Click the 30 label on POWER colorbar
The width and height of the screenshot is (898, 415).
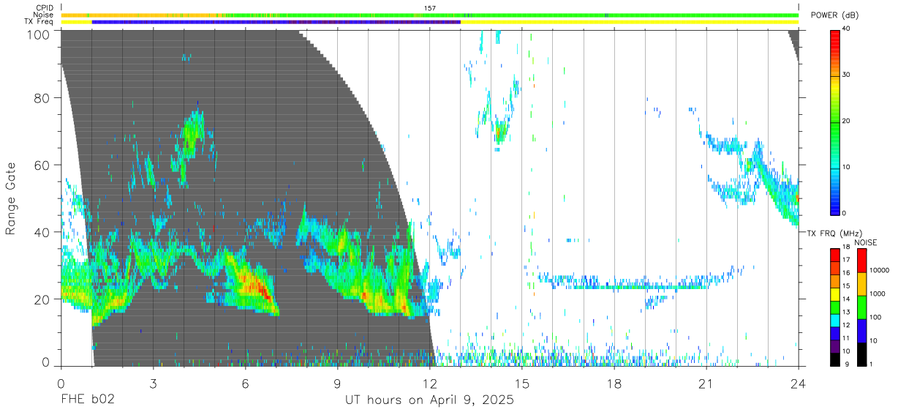click(845, 75)
